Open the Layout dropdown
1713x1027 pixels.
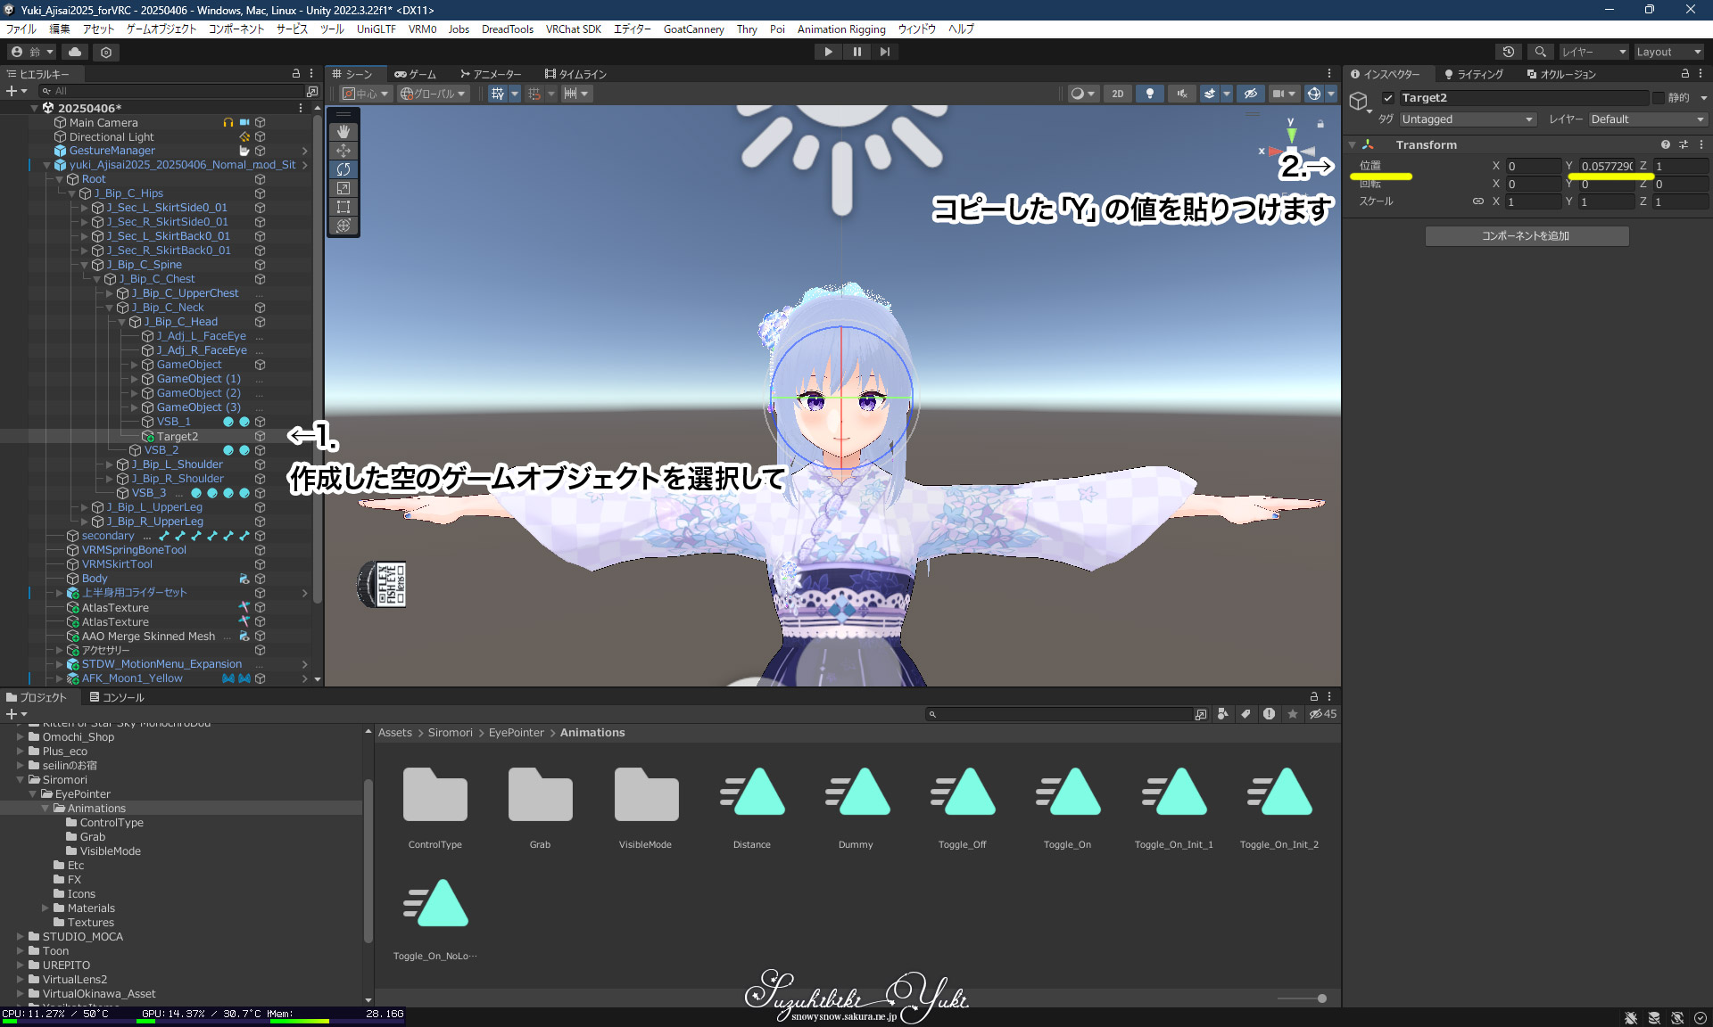[1668, 52]
